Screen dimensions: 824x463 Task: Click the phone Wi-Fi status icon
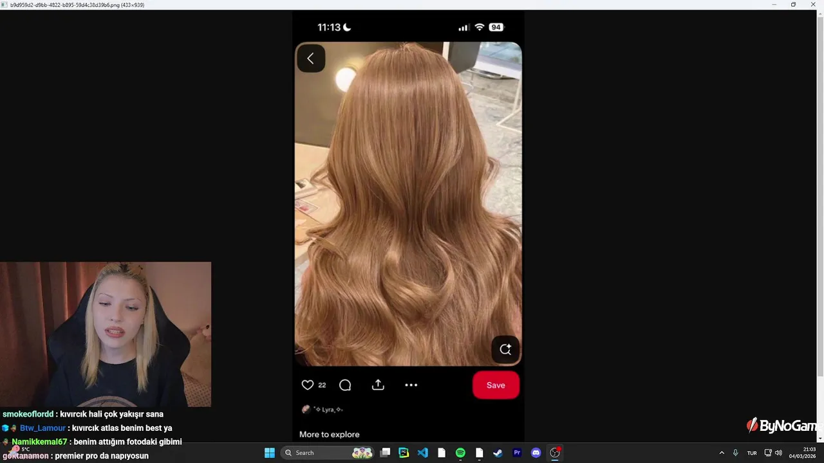479,27
